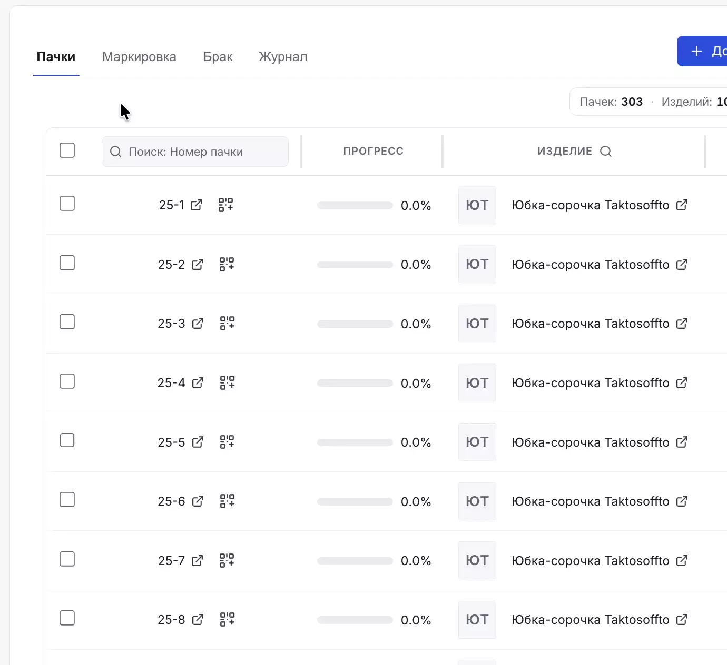Focus the Поиск: Номер пачки search field

pyautogui.click(x=195, y=152)
